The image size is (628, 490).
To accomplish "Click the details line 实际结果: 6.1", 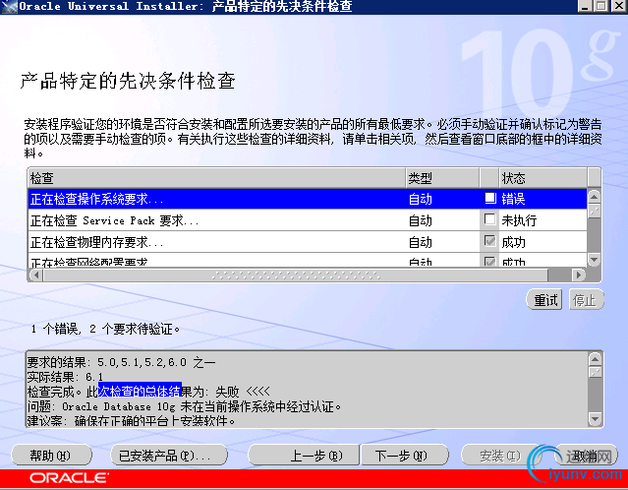I will pos(65,377).
